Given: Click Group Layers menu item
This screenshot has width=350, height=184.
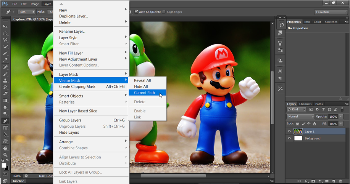Looking at the screenshot, I should (x=91, y=120).
